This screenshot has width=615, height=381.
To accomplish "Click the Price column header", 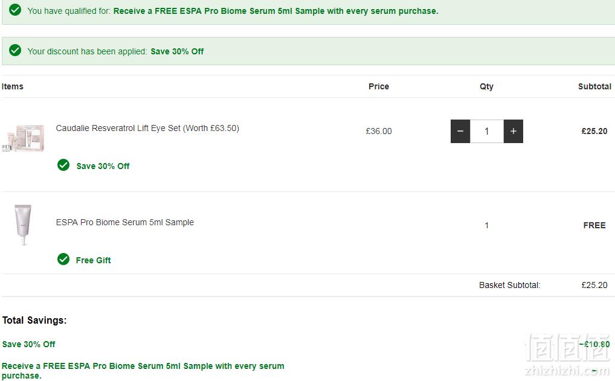I will click(379, 86).
